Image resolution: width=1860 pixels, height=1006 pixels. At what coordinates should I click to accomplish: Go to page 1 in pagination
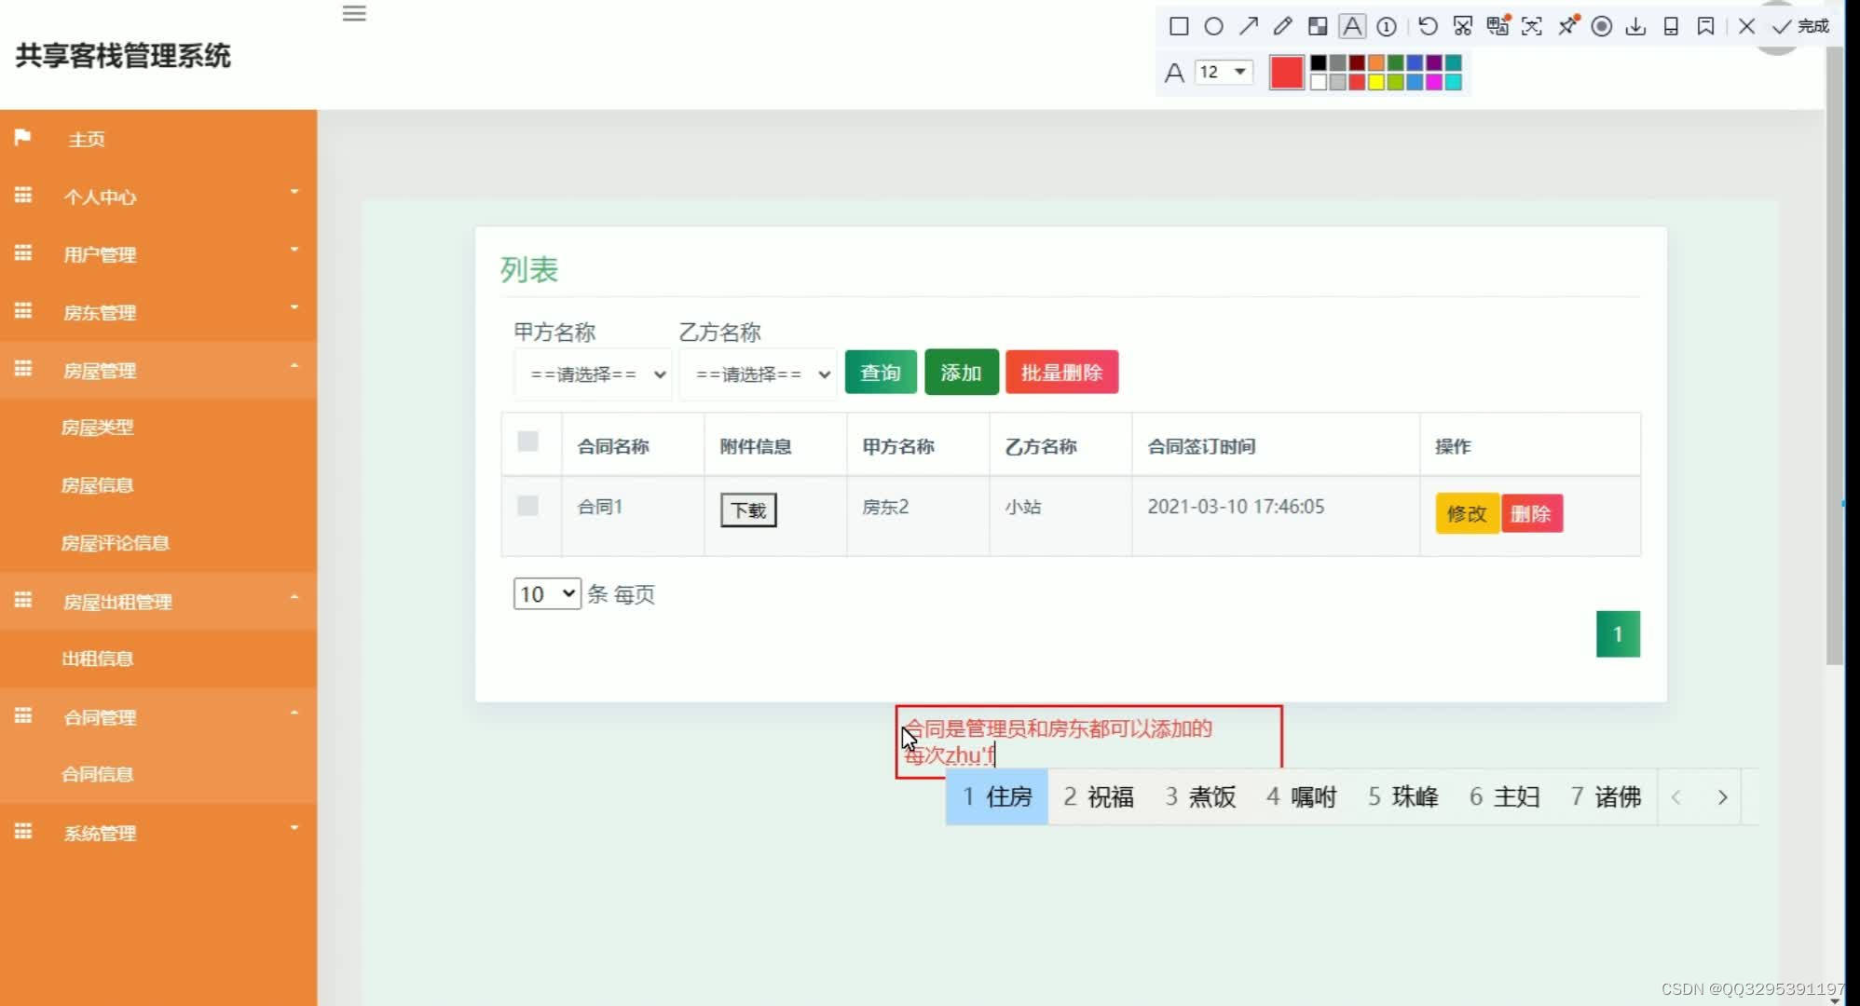tap(1618, 634)
